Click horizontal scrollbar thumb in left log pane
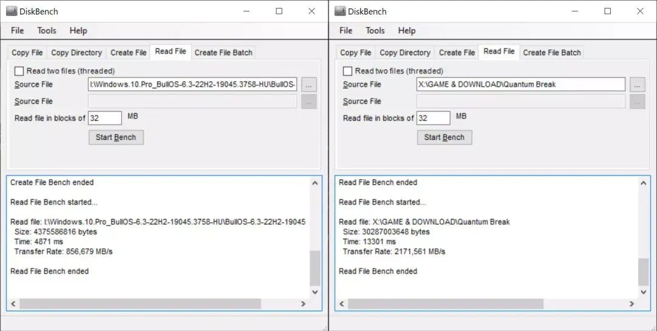Screen dimensions: 657x331 click(x=141, y=304)
